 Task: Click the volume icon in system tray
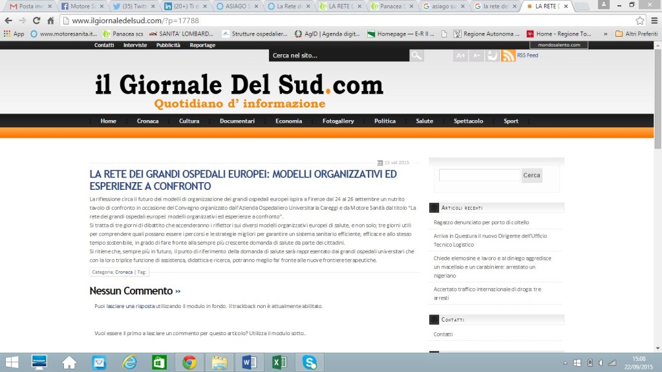(601, 363)
